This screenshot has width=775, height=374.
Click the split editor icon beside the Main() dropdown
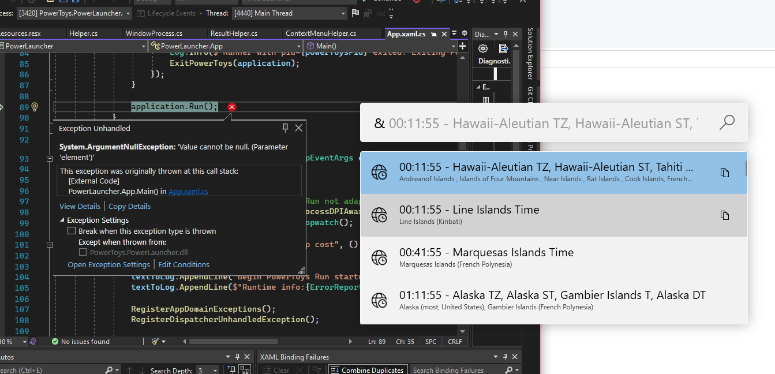[x=463, y=46]
